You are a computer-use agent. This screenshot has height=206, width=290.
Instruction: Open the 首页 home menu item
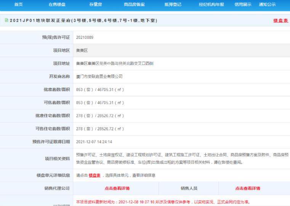point(18,4)
